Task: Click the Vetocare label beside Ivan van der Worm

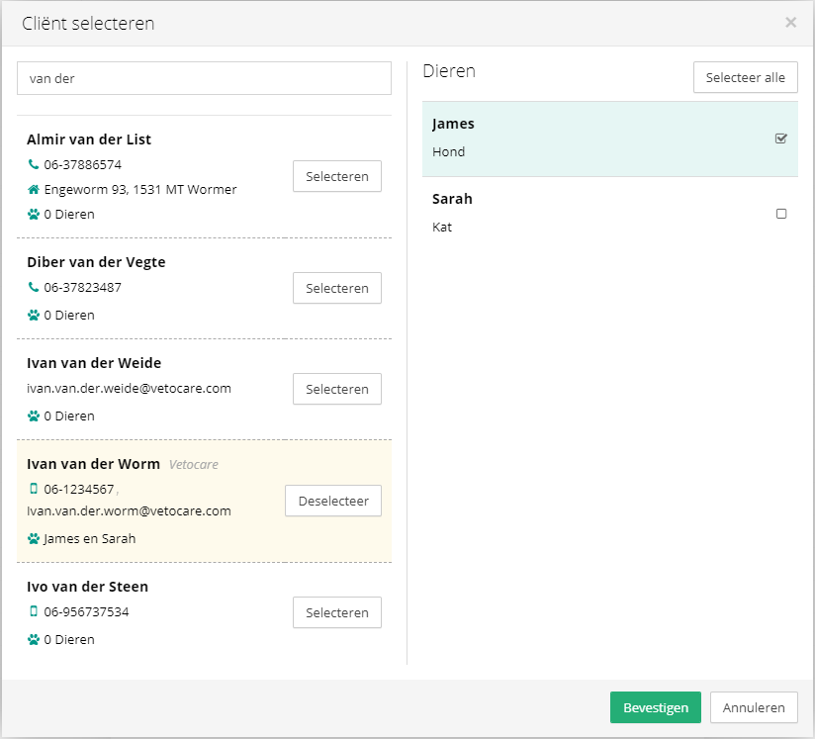Action: (194, 464)
